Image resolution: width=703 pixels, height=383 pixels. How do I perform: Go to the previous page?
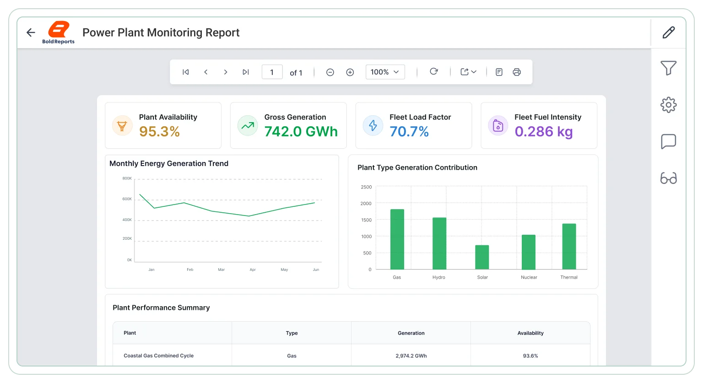click(x=206, y=72)
